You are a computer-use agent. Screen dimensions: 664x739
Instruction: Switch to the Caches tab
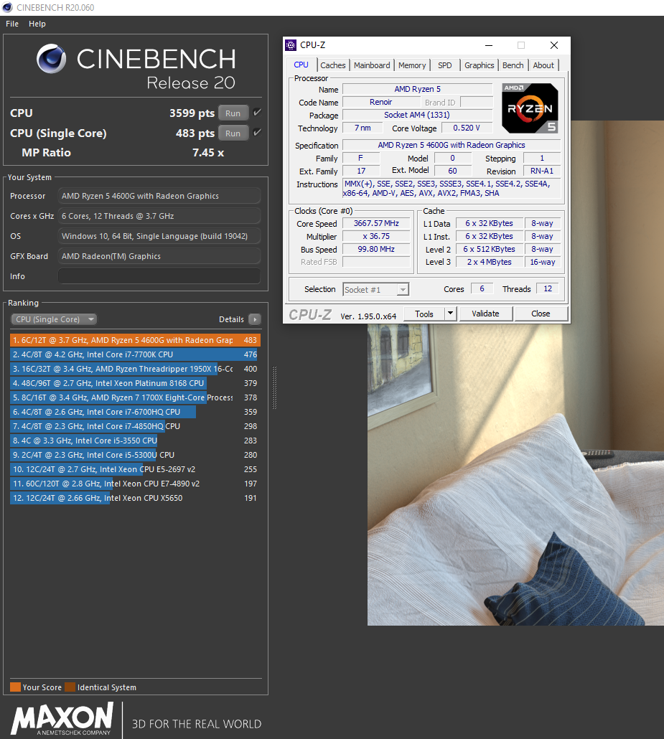click(333, 65)
